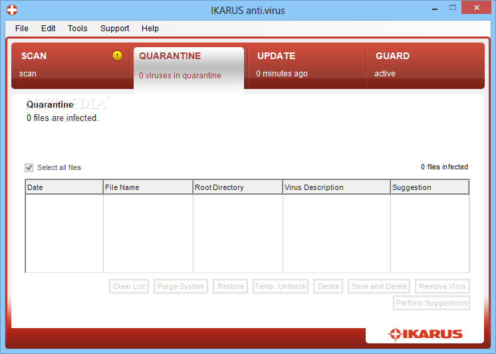This screenshot has height=354, width=496.
Task: Click the Clear List button
Action: click(x=129, y=286)
